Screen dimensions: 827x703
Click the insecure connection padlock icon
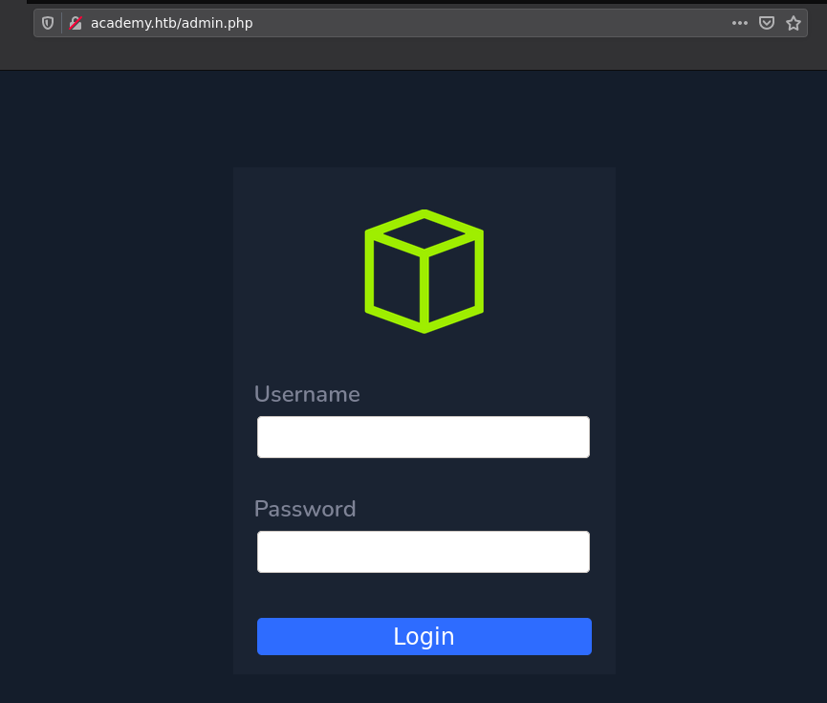(75, 23)
